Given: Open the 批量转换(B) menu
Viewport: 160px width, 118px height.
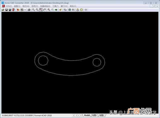Looking at the screenshot, I should pos(45,6).
